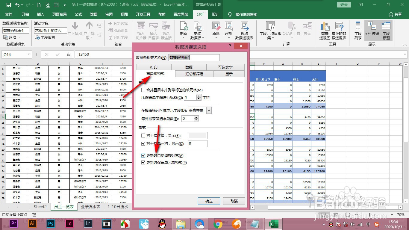Click the 取消 (Cancel) button in dialog
Image resolution: width=409 pixels, height=230 pixels.
coord(234,201)
